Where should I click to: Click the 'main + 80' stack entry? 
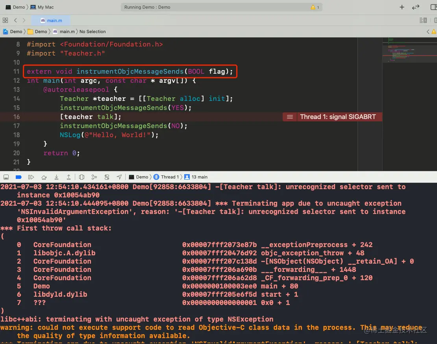(280, 286)
